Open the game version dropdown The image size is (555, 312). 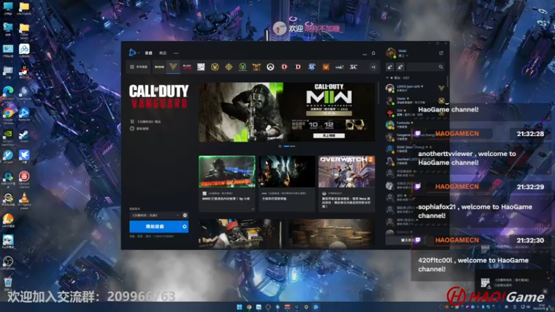click(x=155, y=215)
